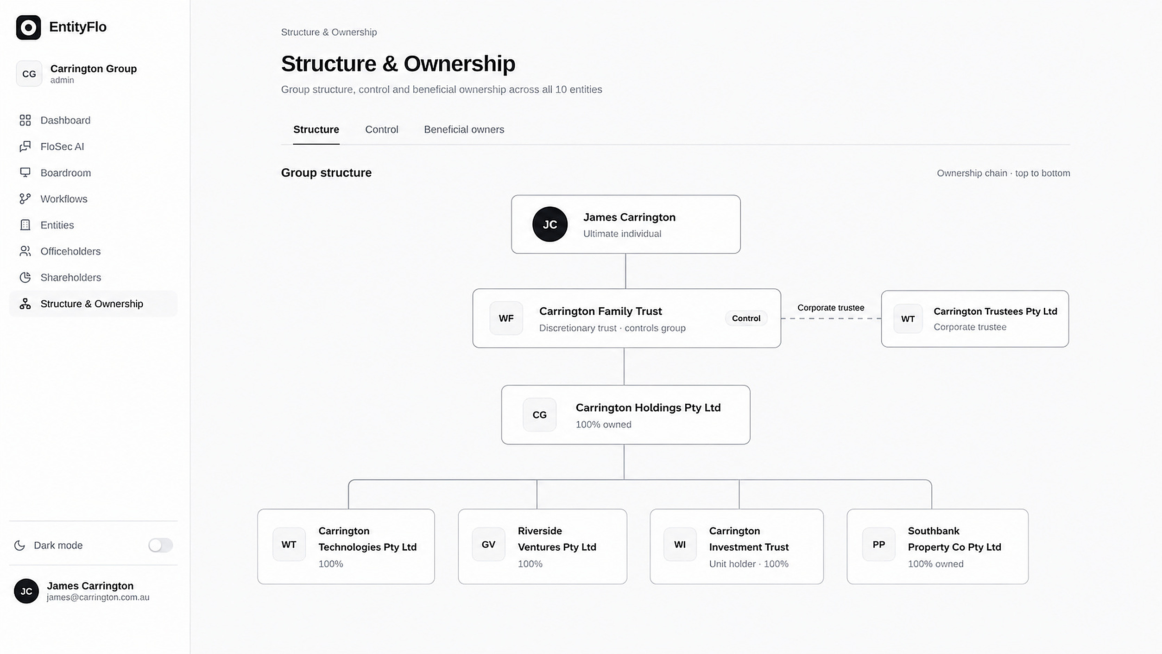1162x654 pixels.
Task: Click the WI badge on Carrington Investment Trust
Action: coord(680,545)
